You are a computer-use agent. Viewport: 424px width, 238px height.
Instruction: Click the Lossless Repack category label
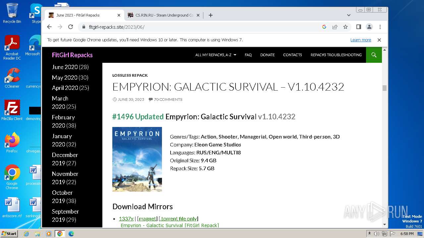130,75
